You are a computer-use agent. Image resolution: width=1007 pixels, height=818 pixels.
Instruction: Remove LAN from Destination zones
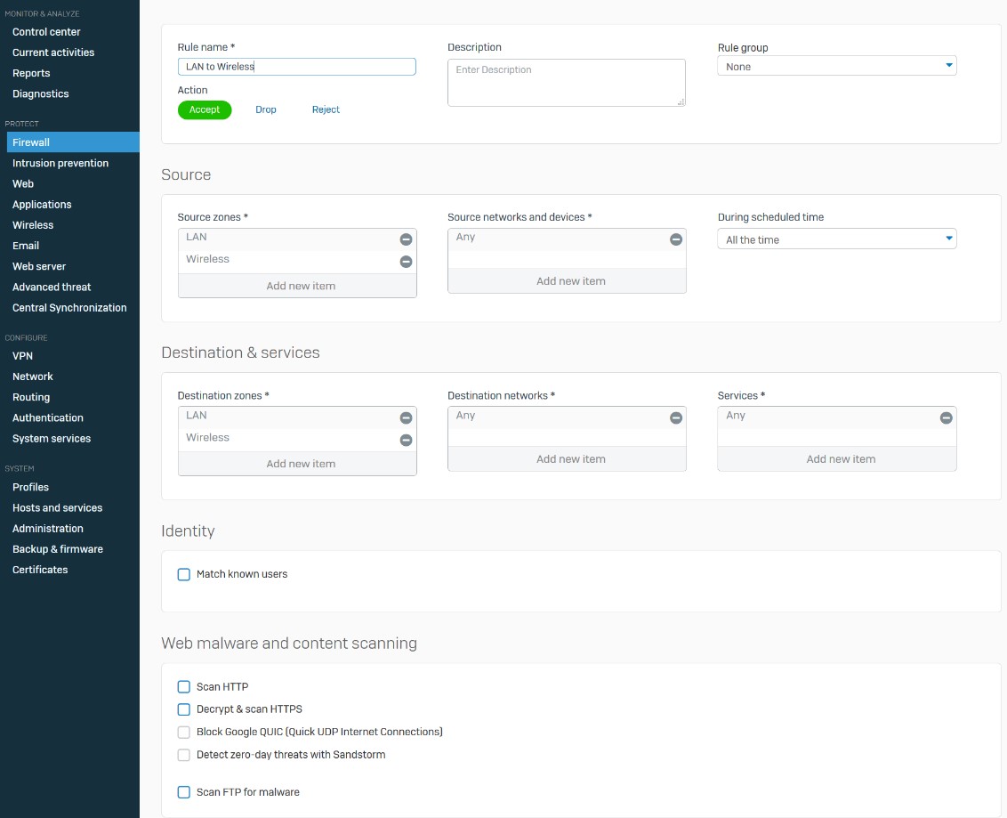[406, 417]
